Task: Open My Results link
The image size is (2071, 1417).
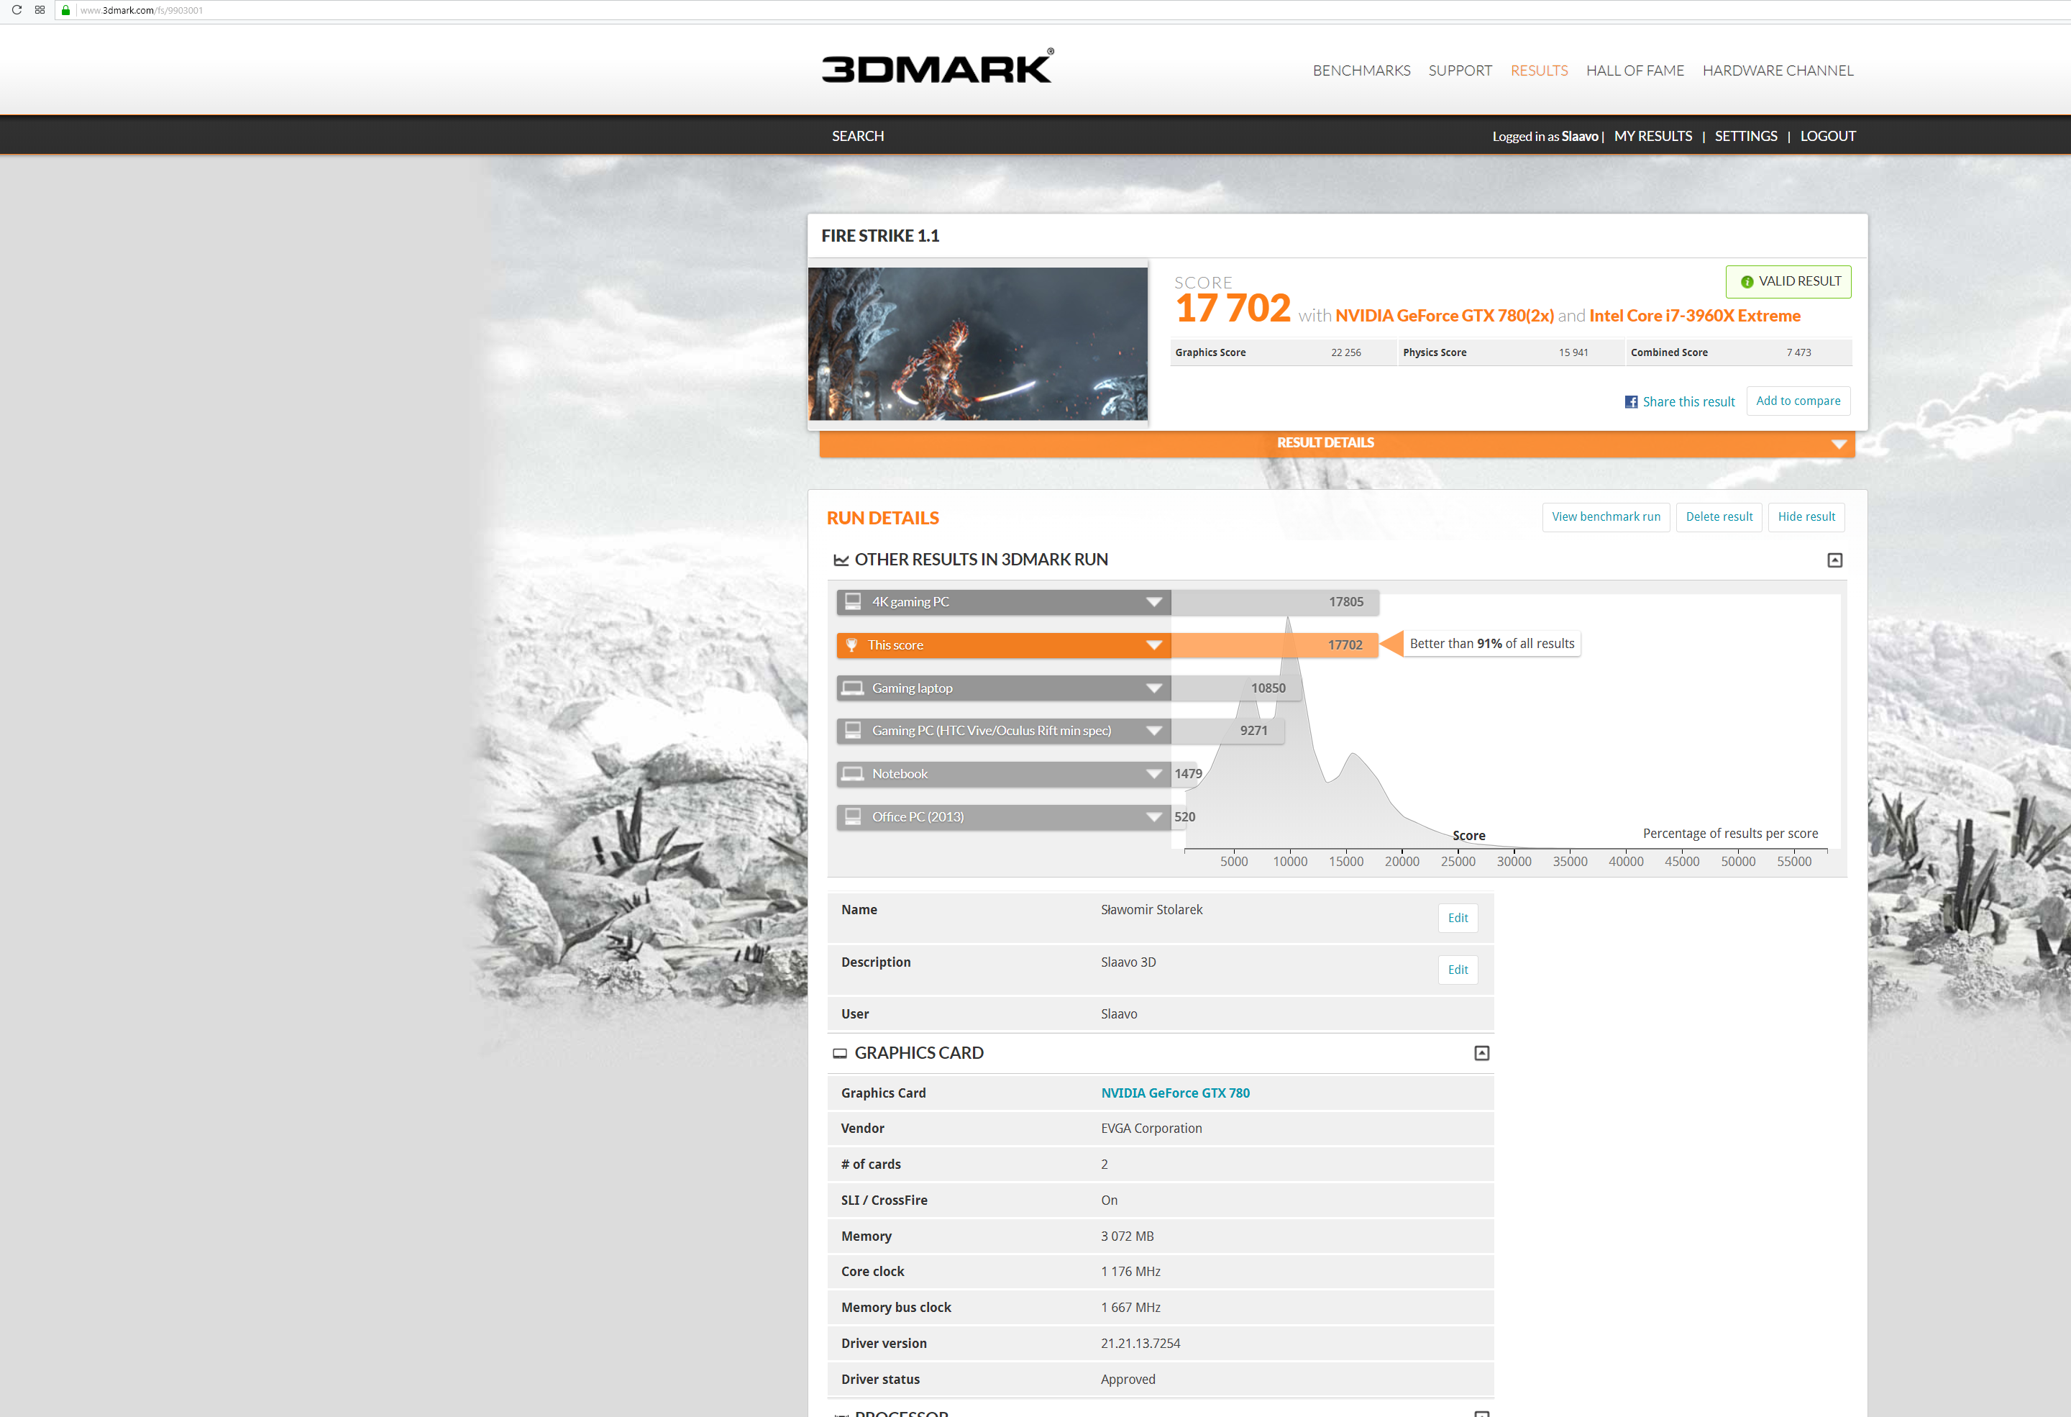Action: click(1652, 137)
